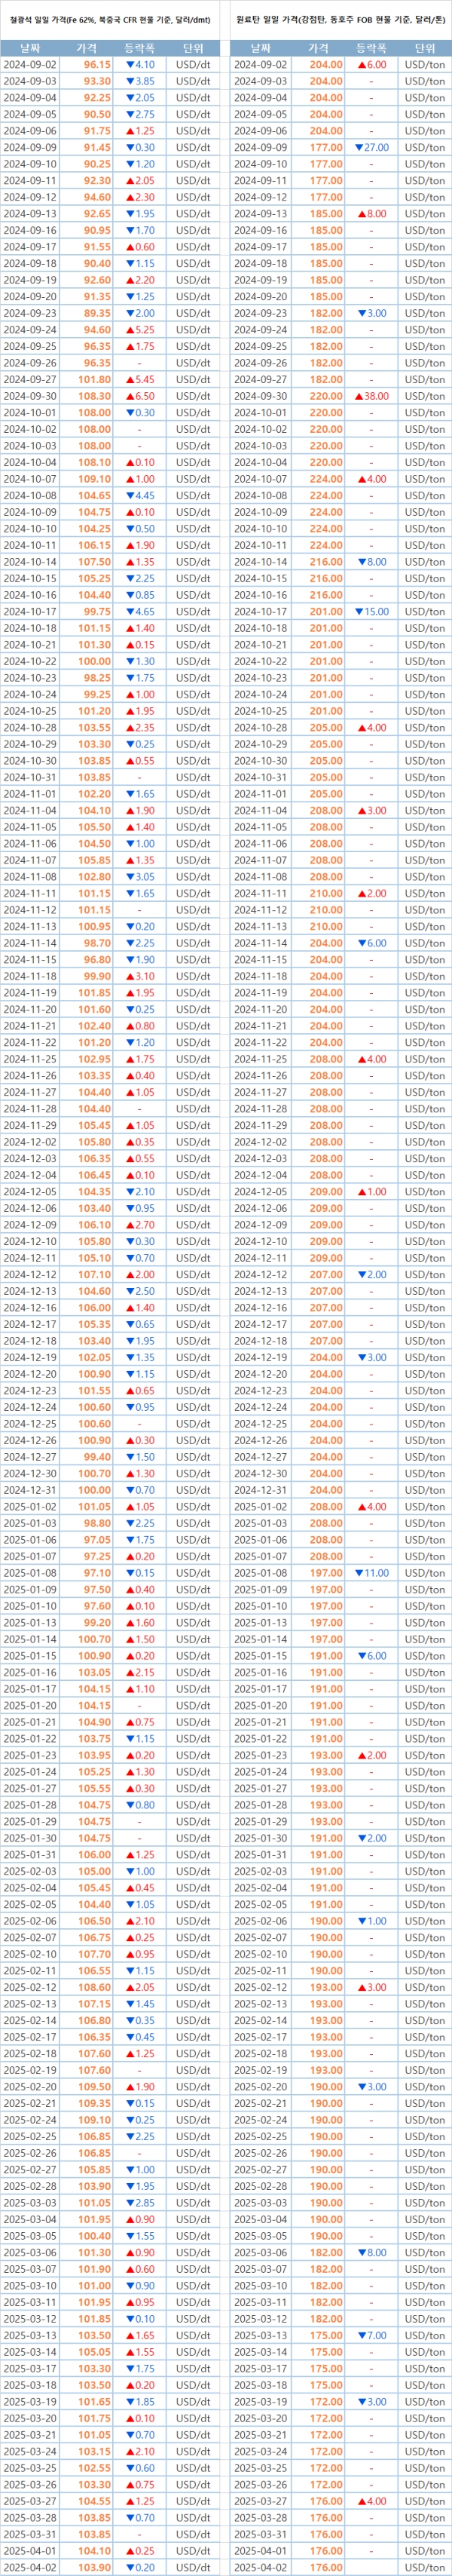Click the red up arrow beside 5.45
This screenshot has height=2576, width=452.
[130, 379]
